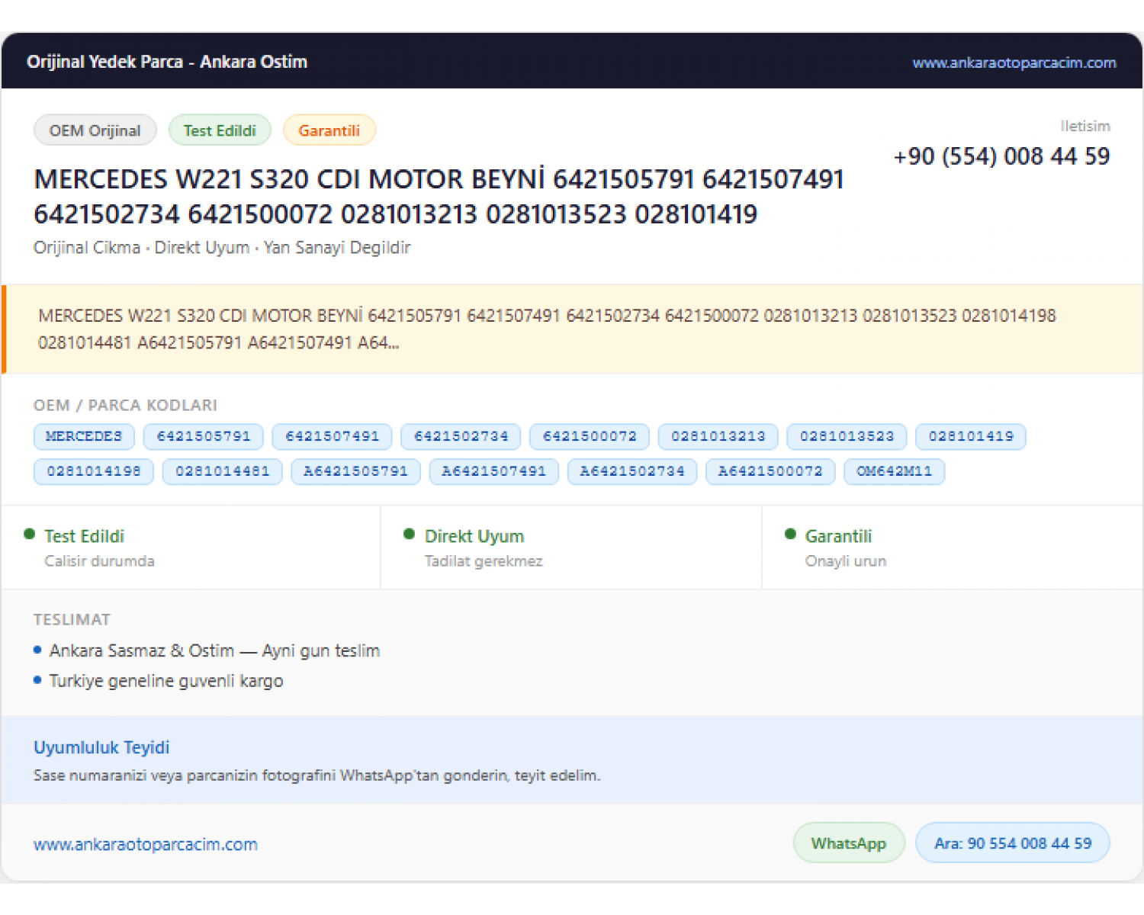The width and height of the screenshot is (1144, 915).
Task: Click the MERCEDES part code chip
Action: coord(84,436)
